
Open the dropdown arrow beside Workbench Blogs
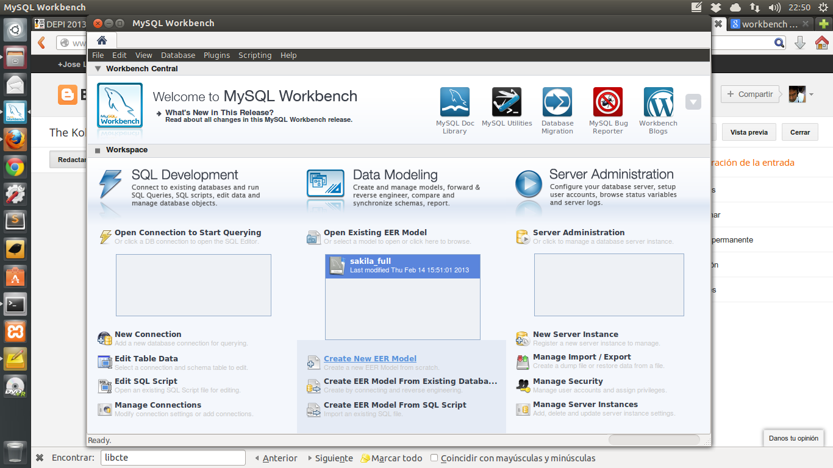coord(693,102)
